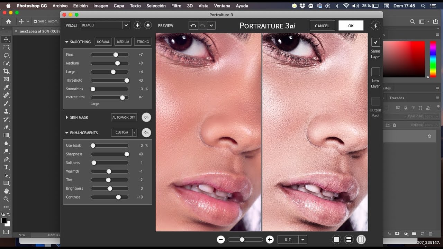This screenshot has height=249, width=443.
Task: Collapse the Smoothing section
Action: tap(67, 42)
